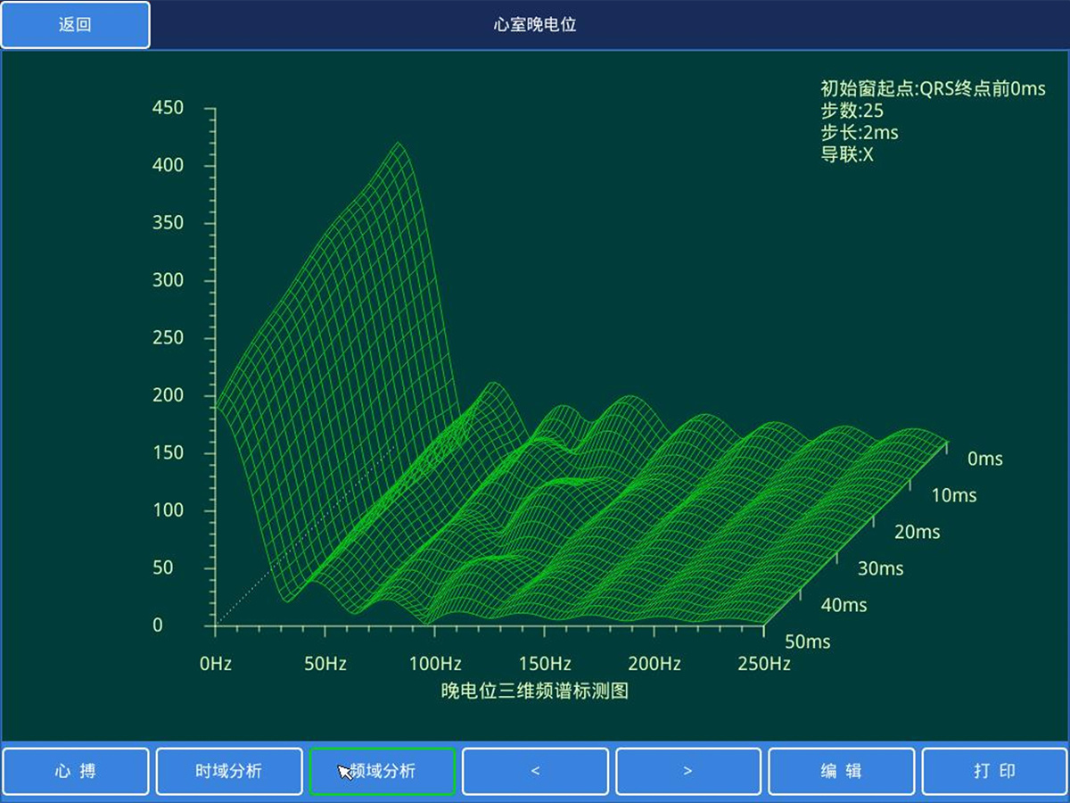The width and height of the screenshot is (1070, 803).
Task: Click the 450 amplitude axis label
Action: pos(168,108)
